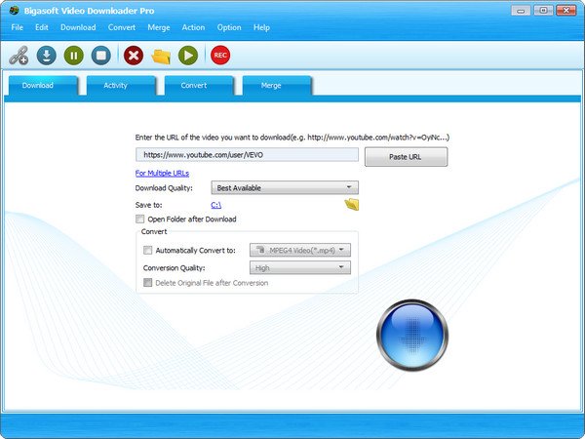The width and height of the screenshot is (585, 439).
Task: Click the C:\ save path link
Action: (216, 205)
